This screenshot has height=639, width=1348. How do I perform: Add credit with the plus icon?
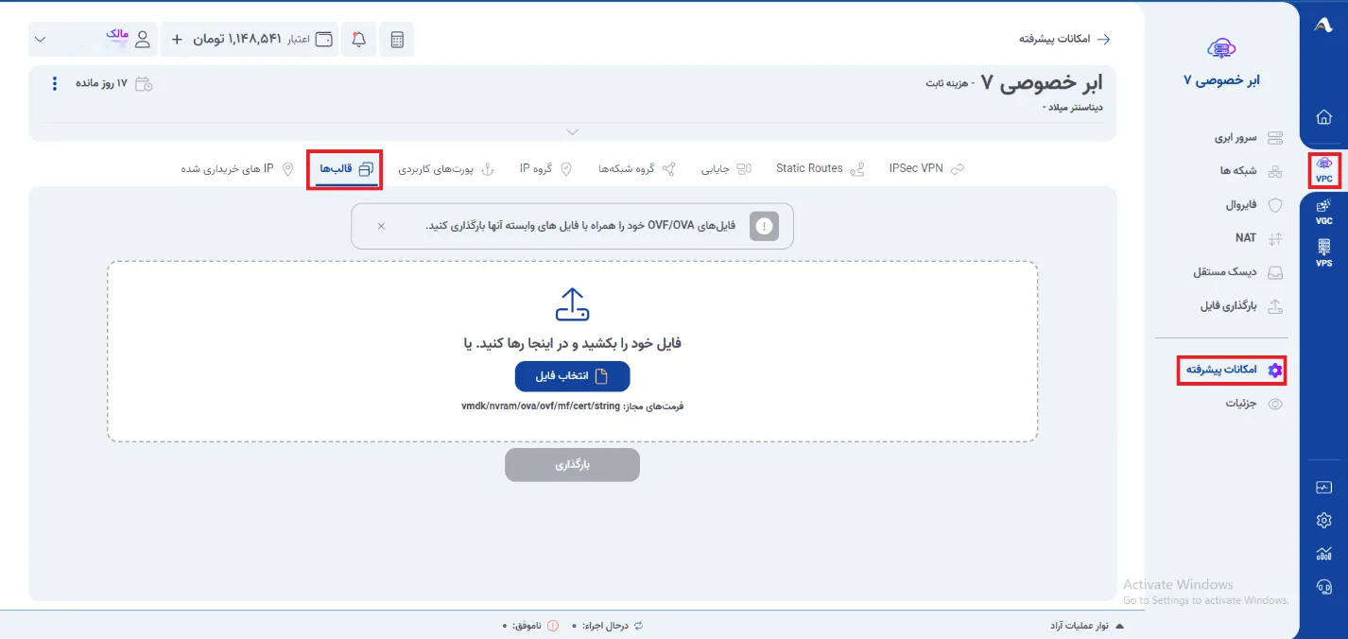tap(177, 40)
